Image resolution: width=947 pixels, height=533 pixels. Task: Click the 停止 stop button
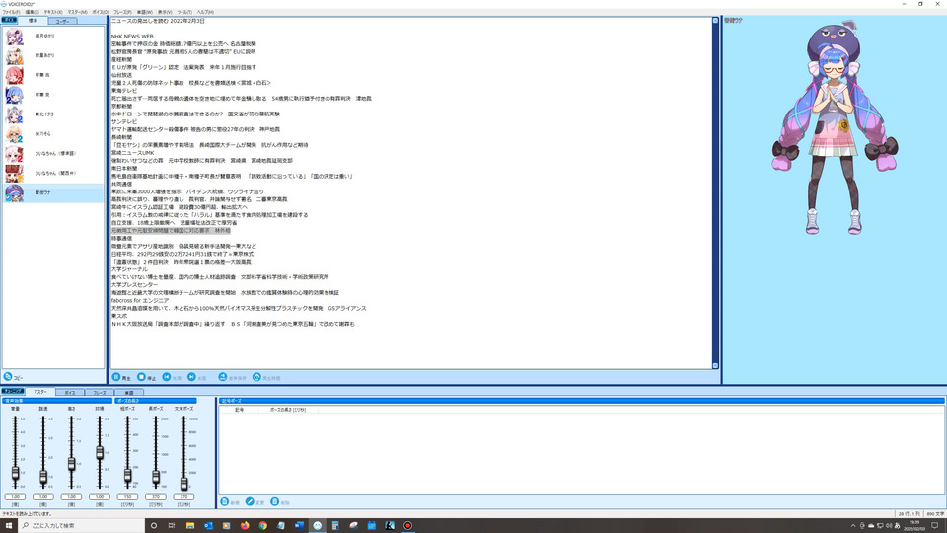pyautogui.click(x=147, y=377)
